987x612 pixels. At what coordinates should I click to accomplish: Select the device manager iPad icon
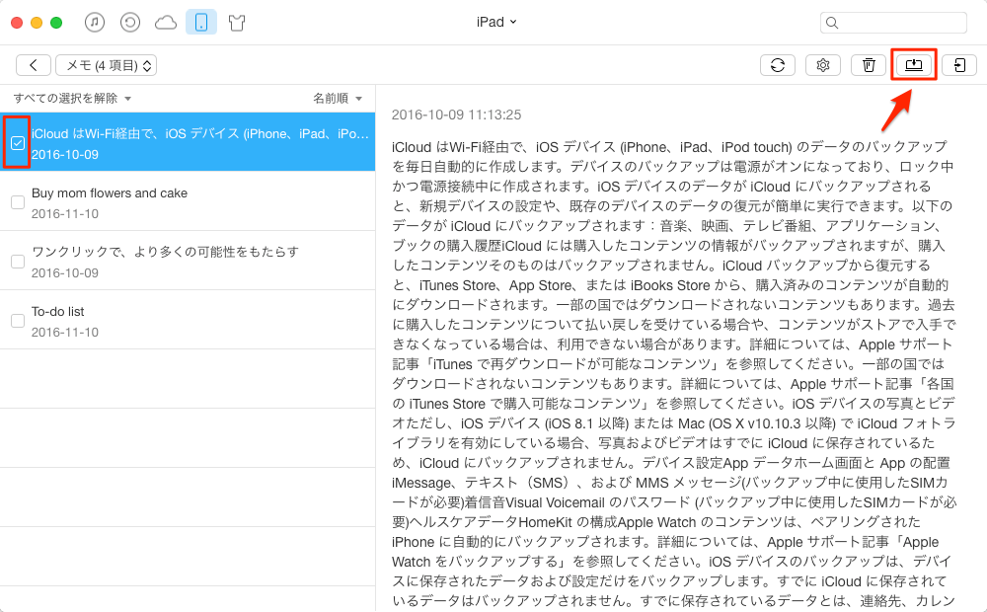pos(201,23)
